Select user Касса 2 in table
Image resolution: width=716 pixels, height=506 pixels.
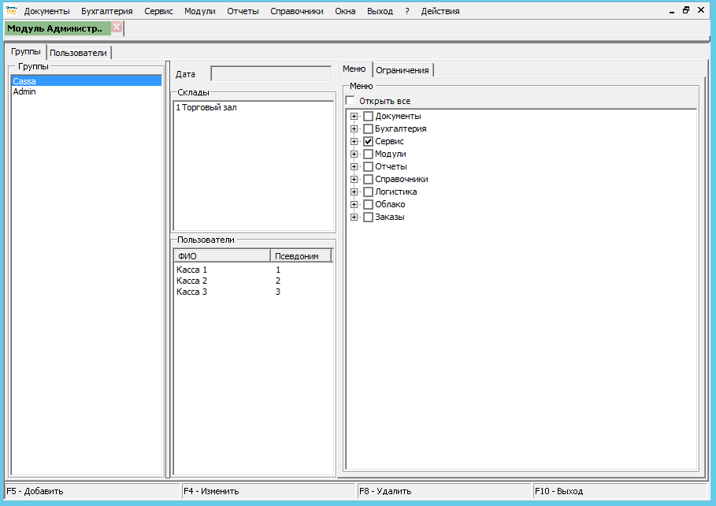pos(192,281)
